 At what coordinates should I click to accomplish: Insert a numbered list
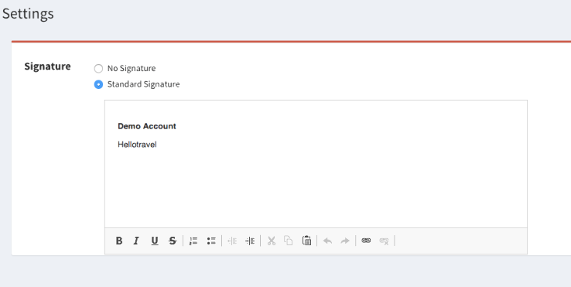(x=193, y=241)
